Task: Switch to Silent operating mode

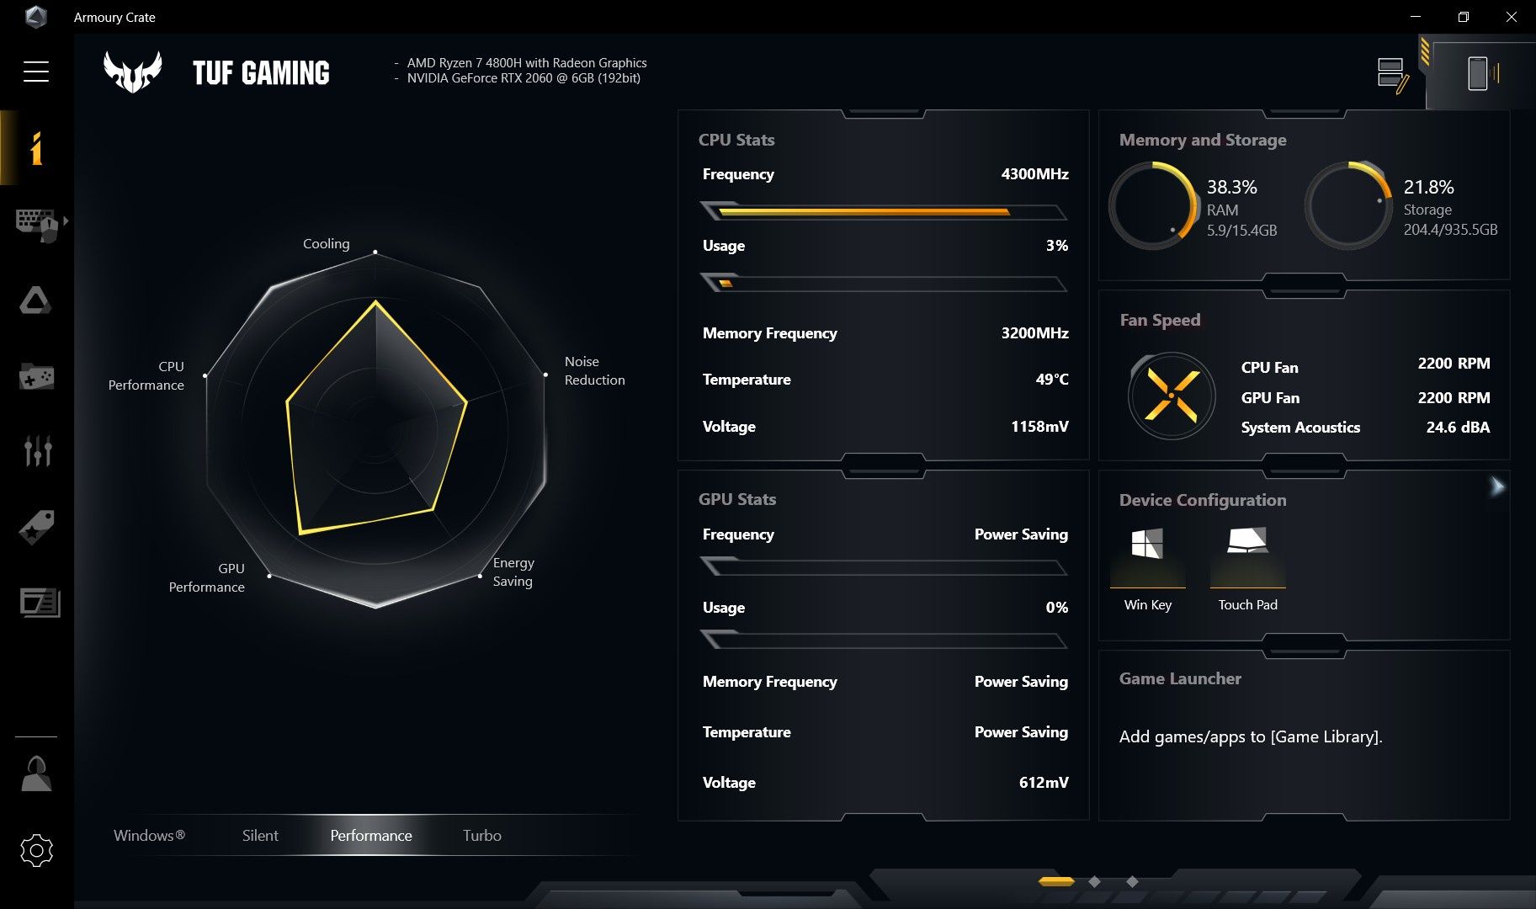Action: click(x=260, y=835)
